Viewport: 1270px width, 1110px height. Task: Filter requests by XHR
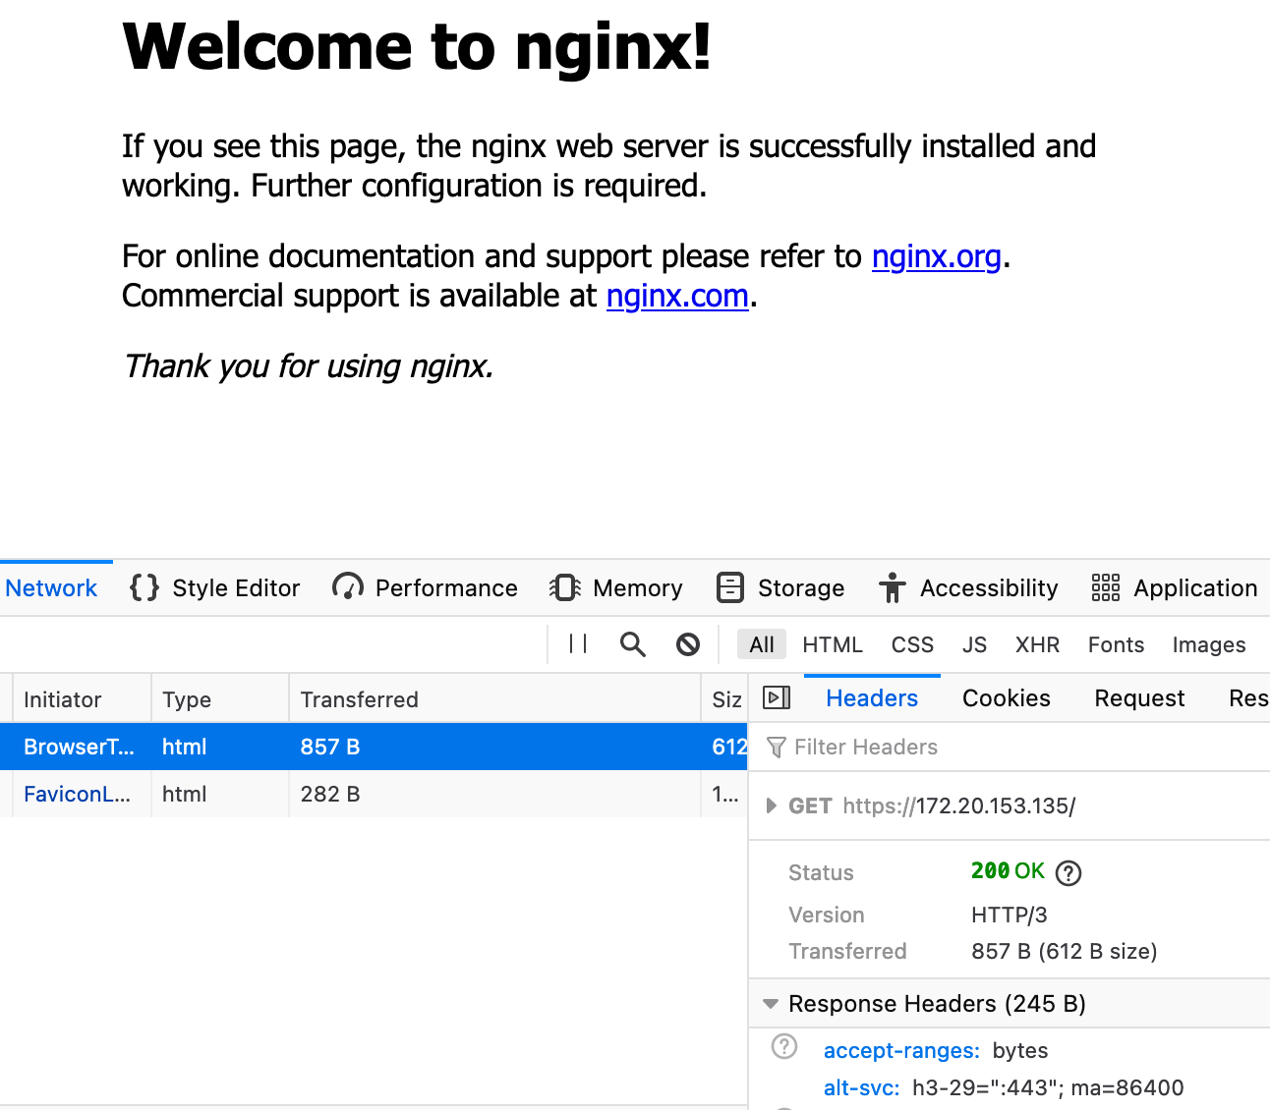[1037, 644]
